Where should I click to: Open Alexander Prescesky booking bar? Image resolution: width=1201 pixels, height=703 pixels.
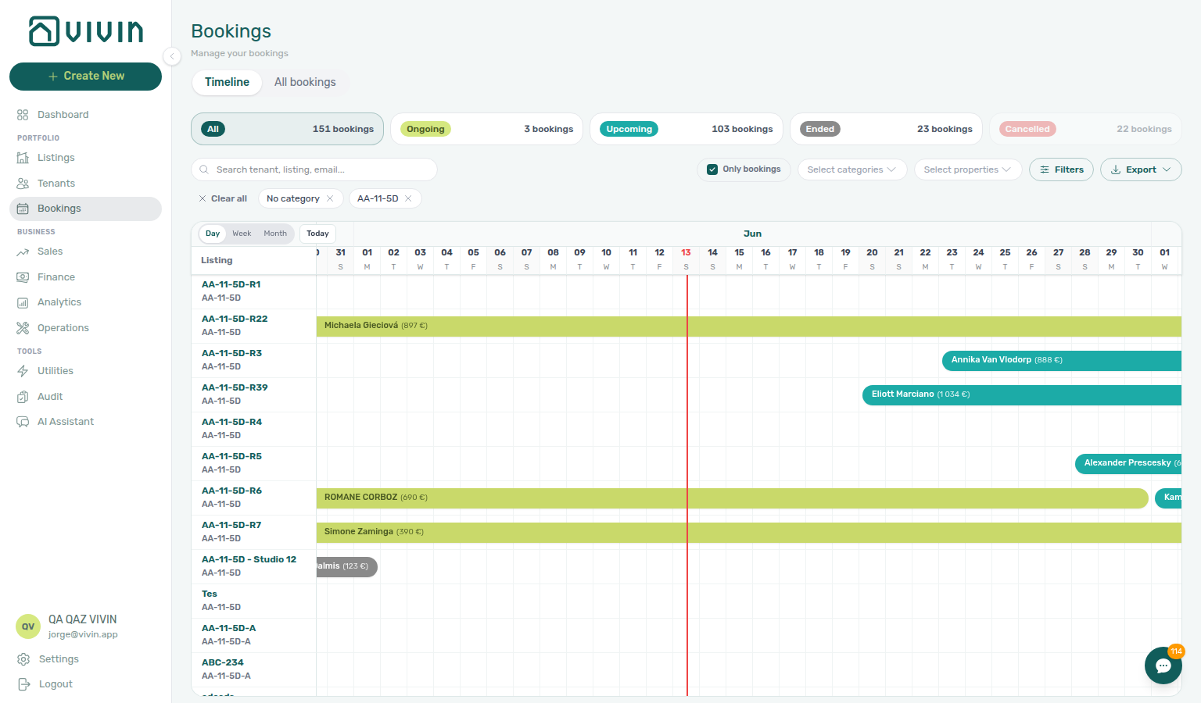click(x=1128, y=463)
